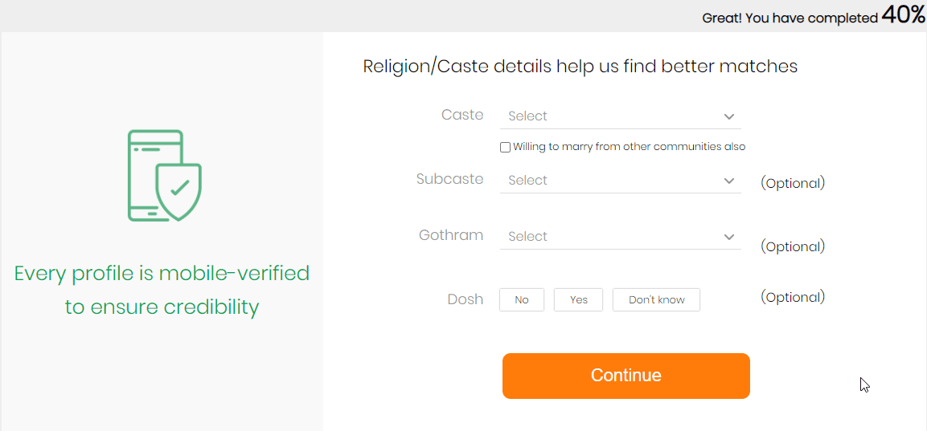Open the Caste Select dropdown

(x=620, y=116)
